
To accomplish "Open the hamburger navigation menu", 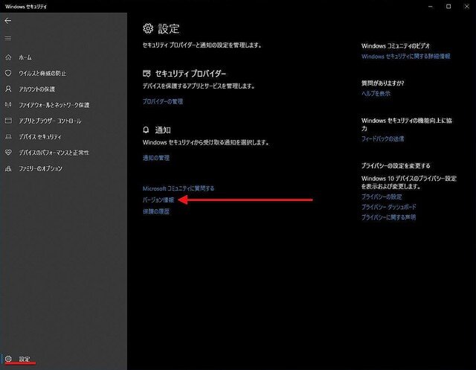I will point(8,38).
